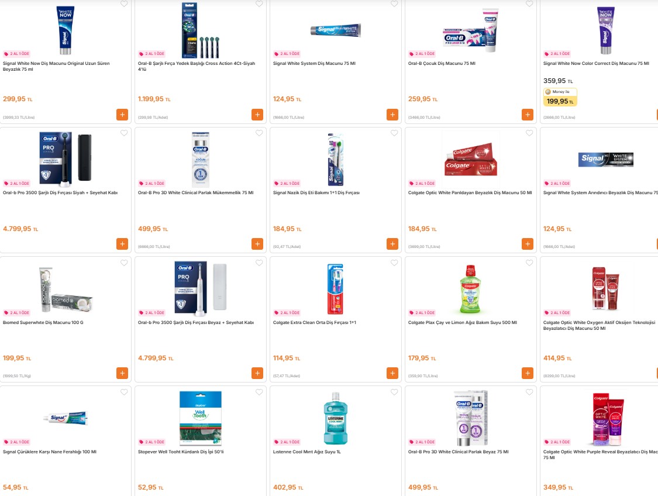658x496 pixels.
Task: Toggle favorite heart on Colgate Optic White Parıldayan
Action: [x=529, y=133]
